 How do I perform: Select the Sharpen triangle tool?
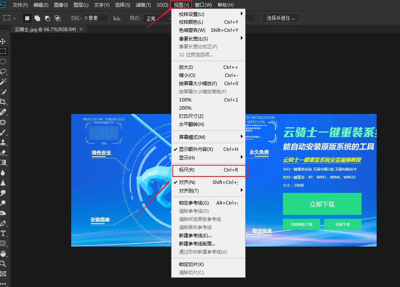click(3, 183)
